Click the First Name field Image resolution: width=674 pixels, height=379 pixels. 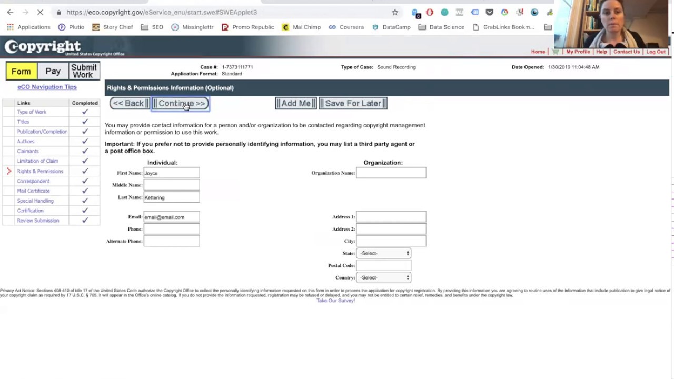point(172,173)
